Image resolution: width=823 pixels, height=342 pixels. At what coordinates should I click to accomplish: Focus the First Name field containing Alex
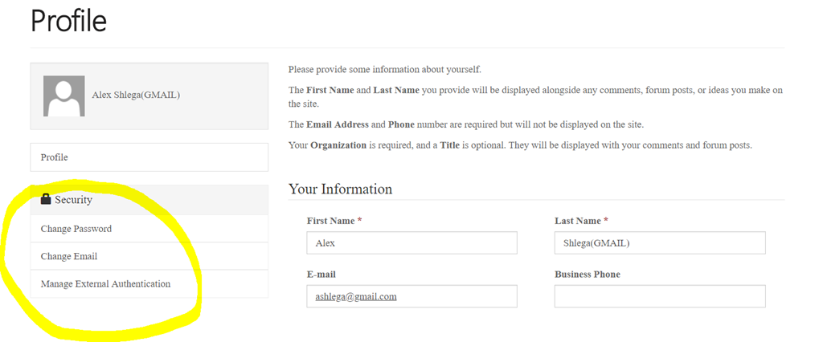pos(412,243)
